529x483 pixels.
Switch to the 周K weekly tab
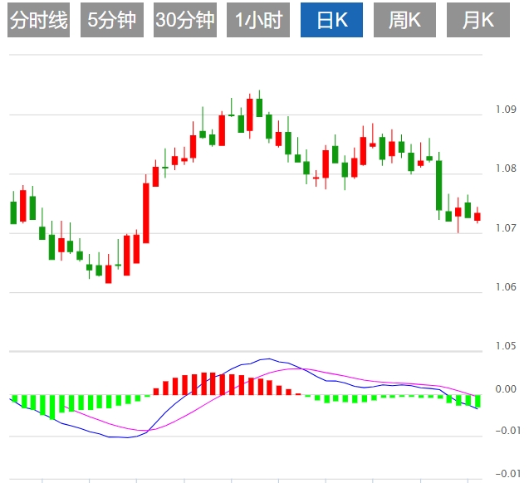(404, 20)
